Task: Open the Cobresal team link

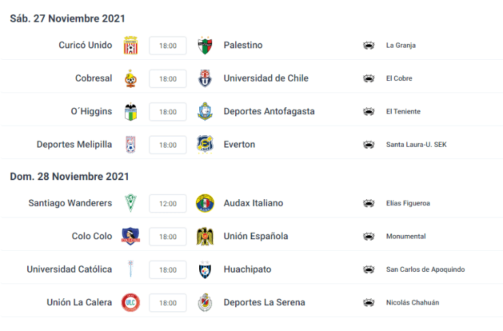Action: (x=94, y=78)
